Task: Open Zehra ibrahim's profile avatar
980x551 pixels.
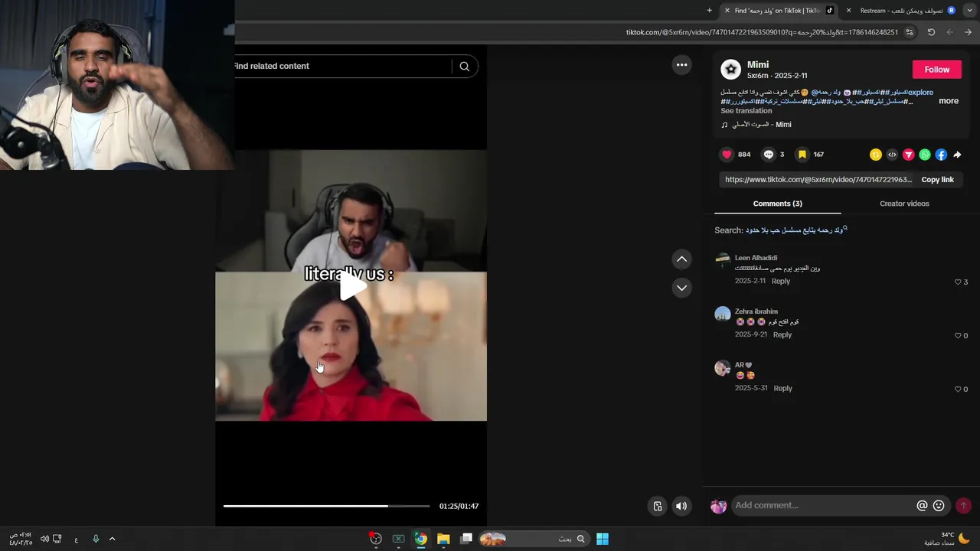Action: pos(723,315)
